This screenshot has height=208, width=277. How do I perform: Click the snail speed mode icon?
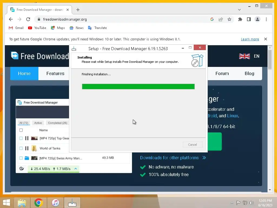22,168
